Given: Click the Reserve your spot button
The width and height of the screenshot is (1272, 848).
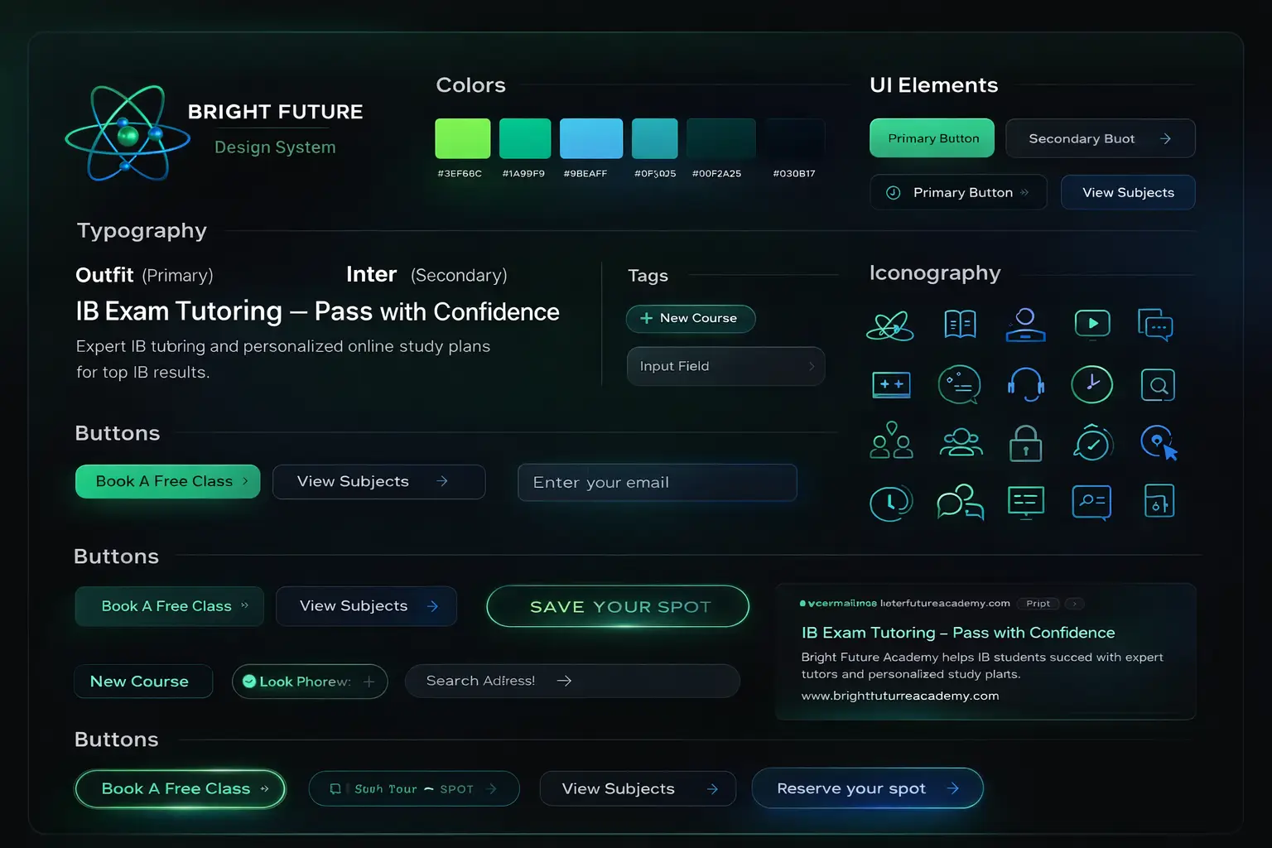Looking at the screenshot, I should (x=866, y=788).
